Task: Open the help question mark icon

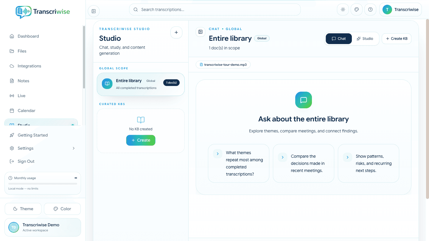Action: (370, 10)
